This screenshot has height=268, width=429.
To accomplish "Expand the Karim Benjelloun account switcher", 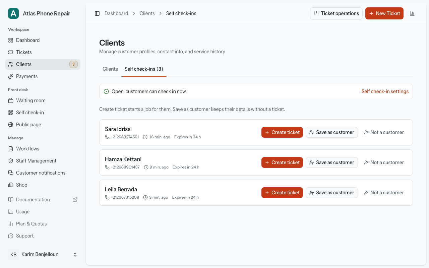I will tap(43, 255).
